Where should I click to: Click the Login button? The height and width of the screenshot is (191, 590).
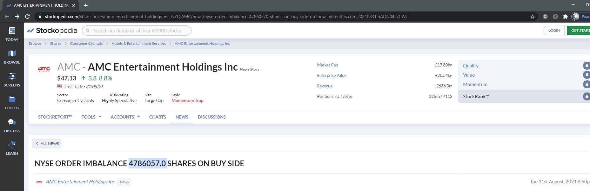(x=554, y=31)
